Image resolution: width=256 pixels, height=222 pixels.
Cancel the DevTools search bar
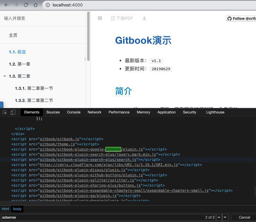click(x=244, y=217)
